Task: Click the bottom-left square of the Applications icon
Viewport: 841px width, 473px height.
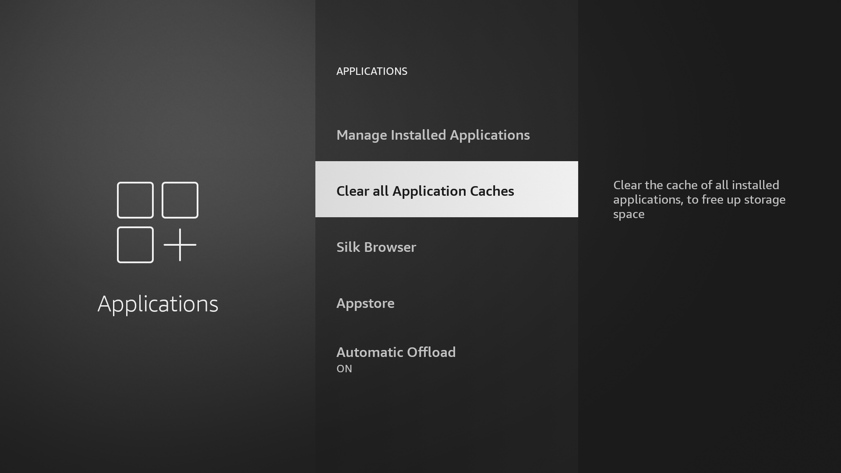Action: coord(135,245)
